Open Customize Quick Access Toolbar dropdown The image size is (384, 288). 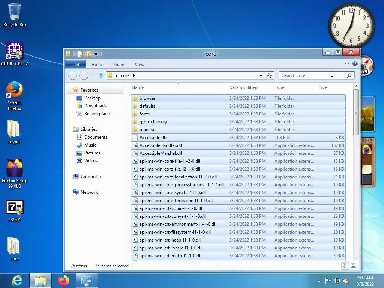[x=96, y=54]
